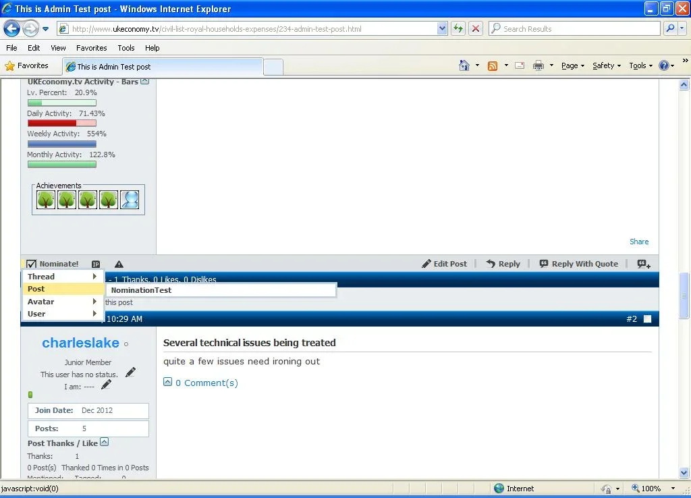The height and width of the screenshot is (498, 691).
Task: Go back with the browser Back arrow
Action: click(x=12, y=28)
